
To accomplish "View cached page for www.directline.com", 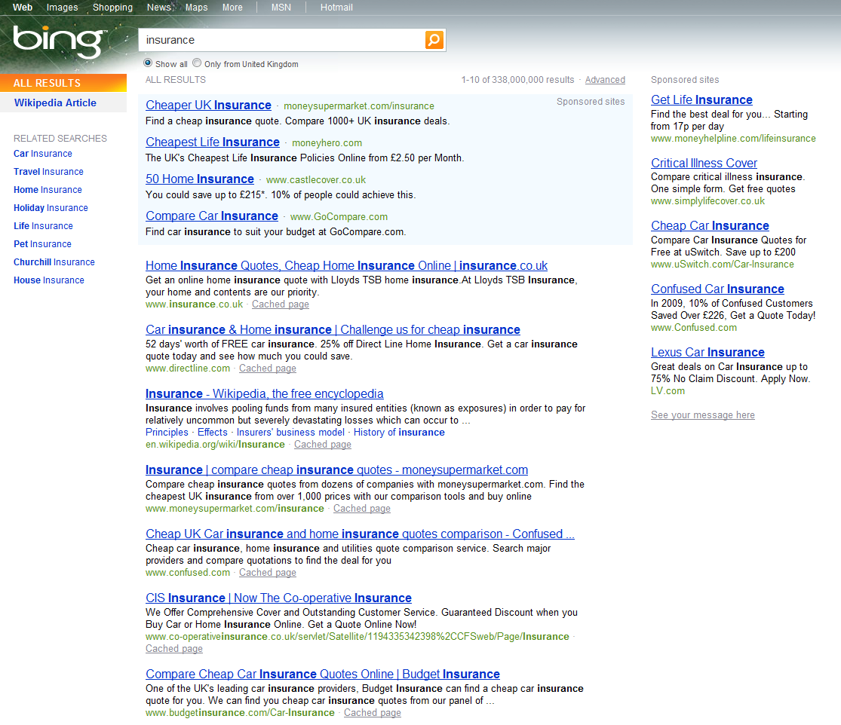I will click(268, 369).
